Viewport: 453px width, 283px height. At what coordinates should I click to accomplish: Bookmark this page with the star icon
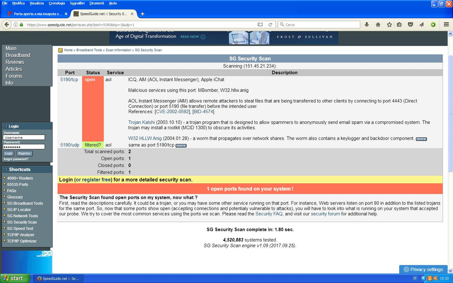coord(389,25)
